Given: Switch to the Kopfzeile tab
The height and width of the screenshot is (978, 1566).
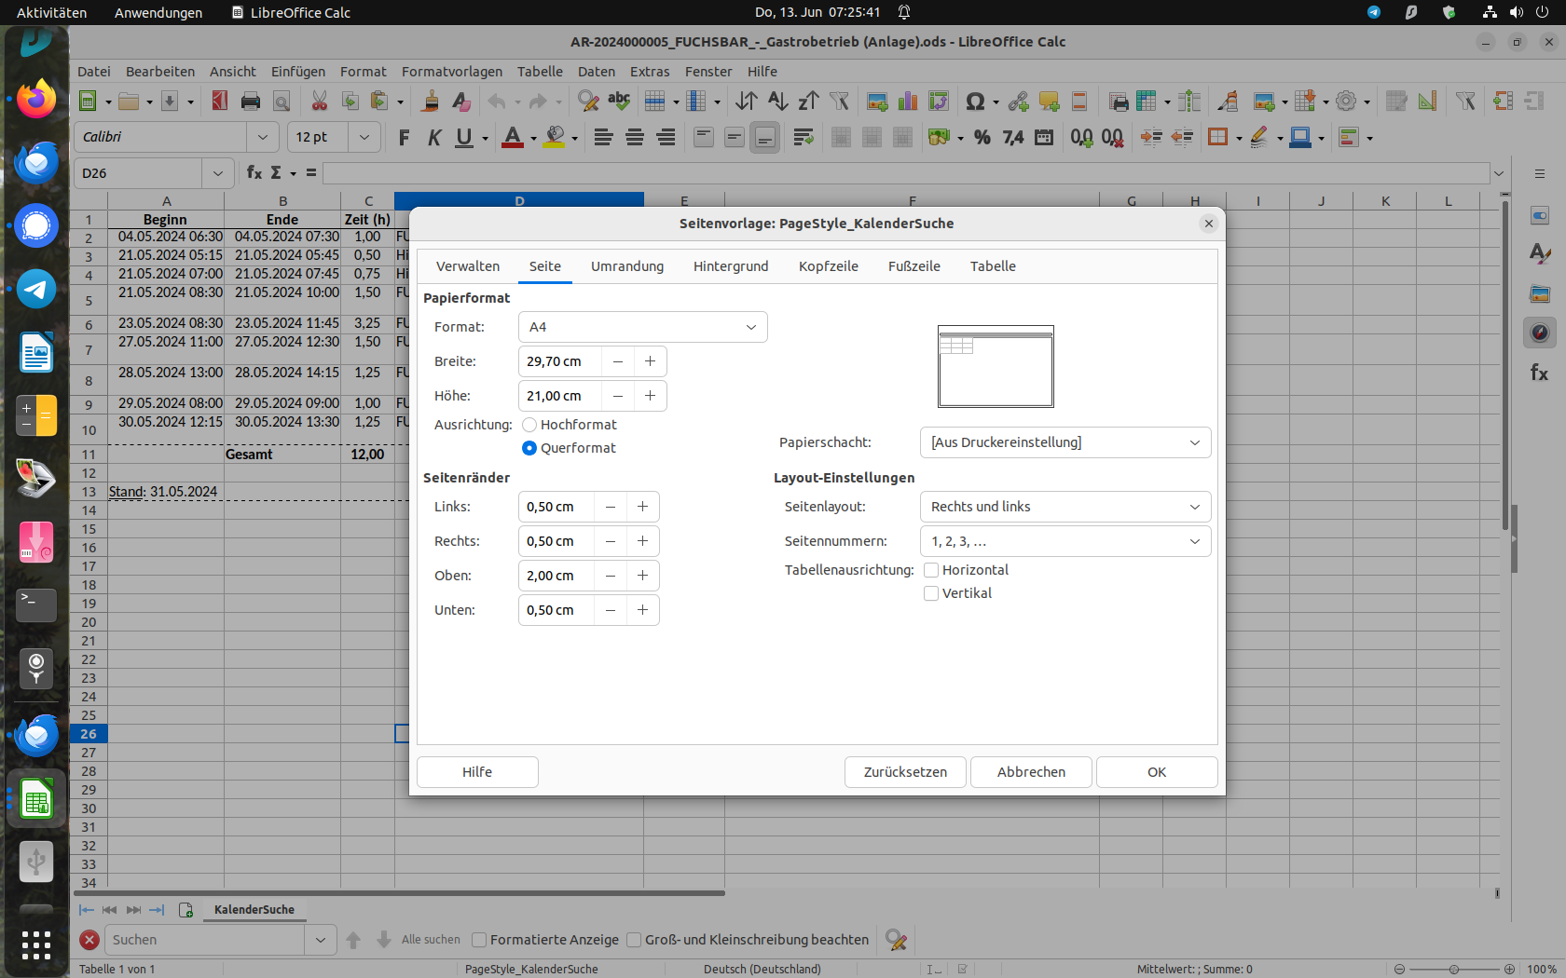Looking at the screenshot, I should click(x=828, y=266).
